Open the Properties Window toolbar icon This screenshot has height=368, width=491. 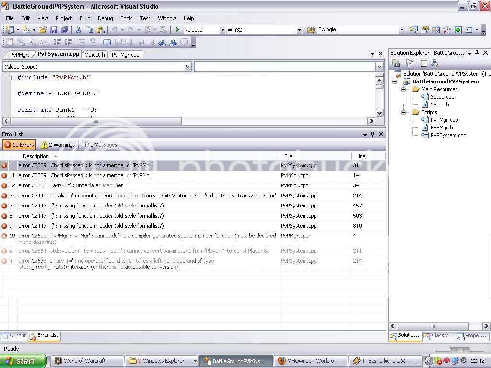tap(425, 30)
